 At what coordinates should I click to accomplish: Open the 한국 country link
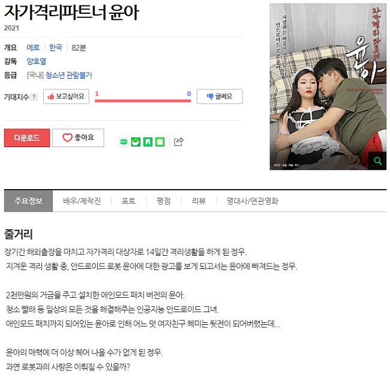56,47
